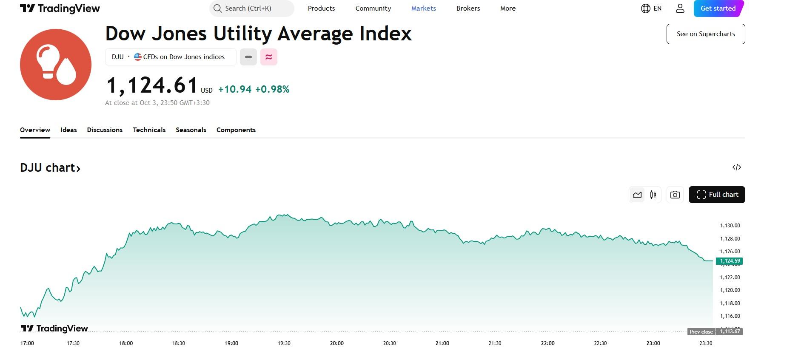Expand the More menu
This screenshot has height=351, width=804.
[507, 8]
